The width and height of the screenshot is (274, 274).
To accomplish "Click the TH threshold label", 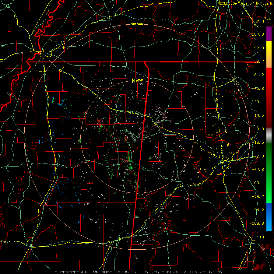I will point(262,237).
